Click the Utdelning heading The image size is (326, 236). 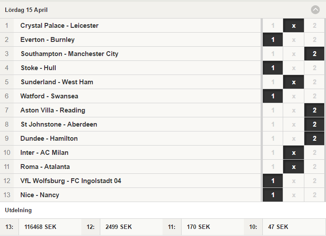[18, 210]
